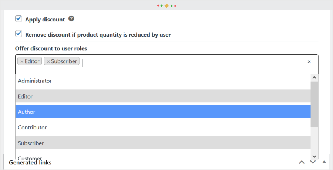333x170 pixels.
Task: Click the Generated links heading
Action: click(x=30, y=163)
